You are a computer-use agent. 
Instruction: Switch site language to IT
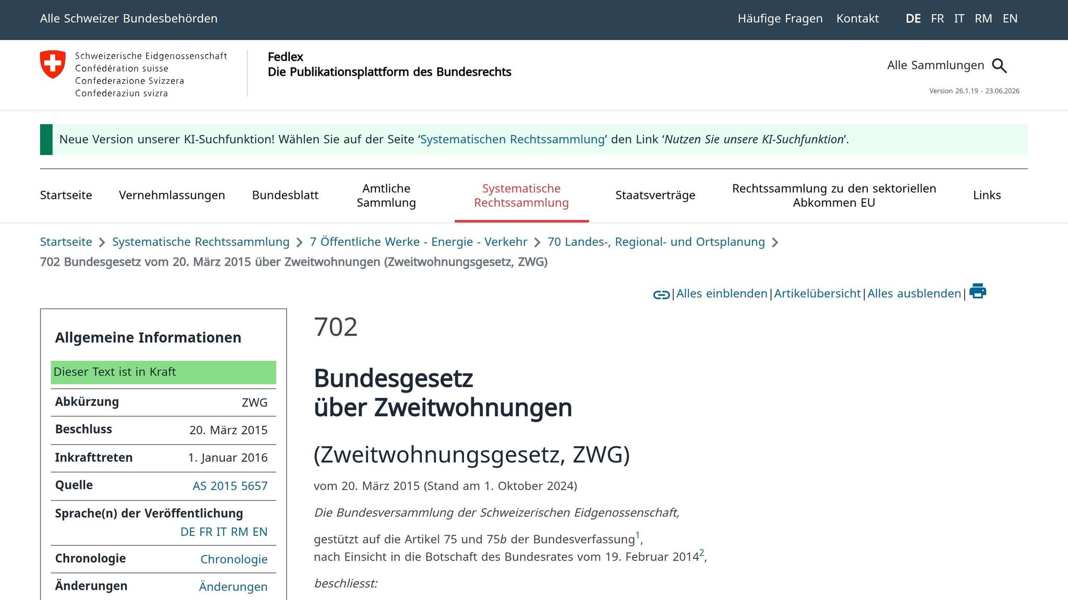point(959,19)
